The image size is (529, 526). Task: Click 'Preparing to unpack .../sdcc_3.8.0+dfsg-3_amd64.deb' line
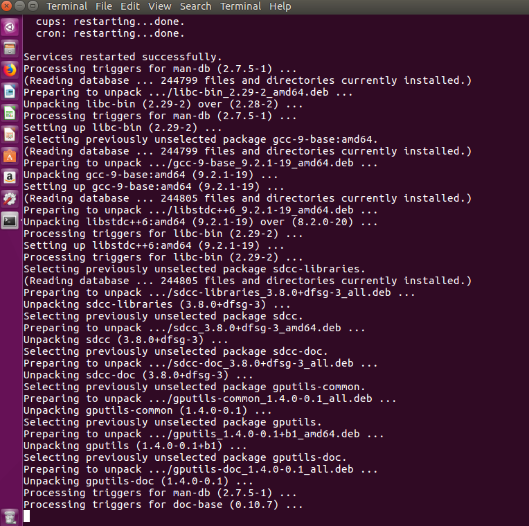(x=194, y=328)
